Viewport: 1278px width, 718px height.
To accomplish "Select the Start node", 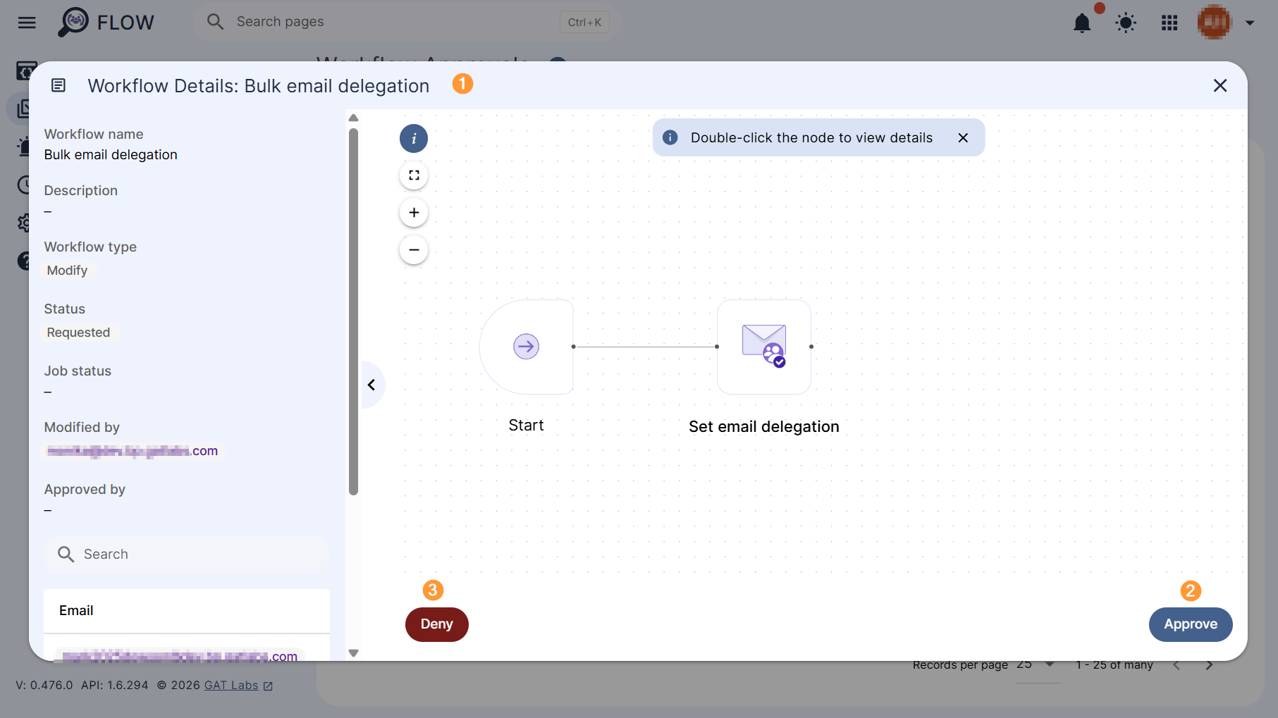I will (x=527, y=347).
